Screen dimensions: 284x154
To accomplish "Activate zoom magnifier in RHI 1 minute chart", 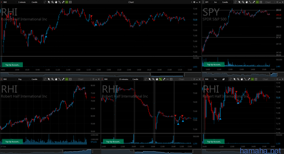I will tap(52, 2).
